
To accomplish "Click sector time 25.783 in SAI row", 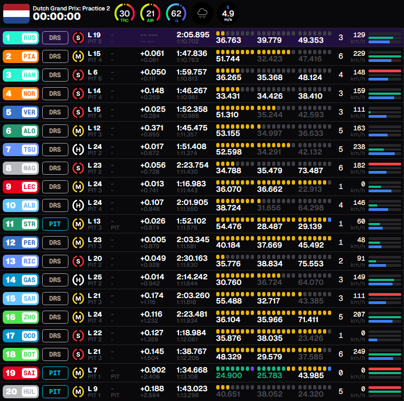I will click(x=269, y=375).
